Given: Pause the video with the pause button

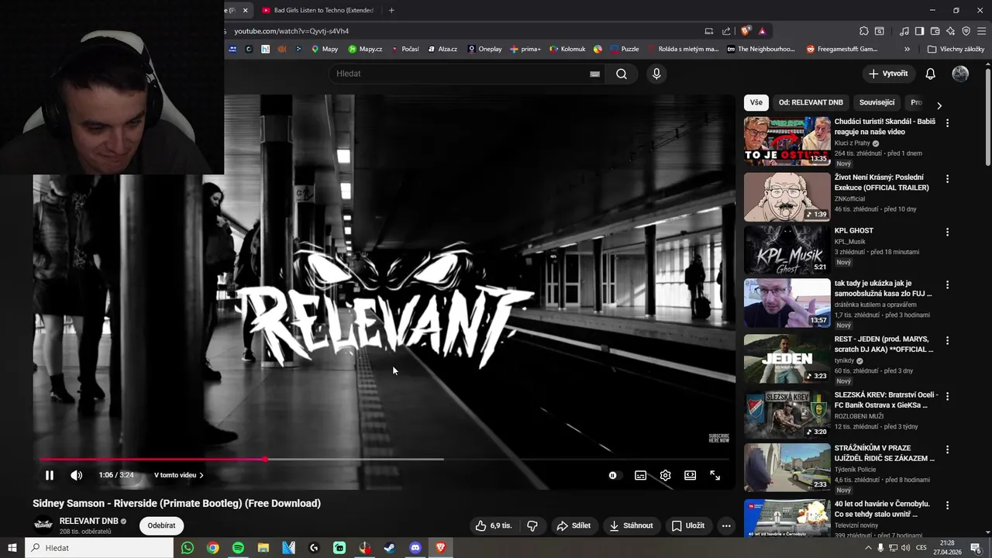Looking at the screenshot, I should 50,475.
